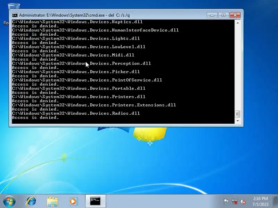
Task: Open the Action Center flag icon
Action: [x=226, y=201]
